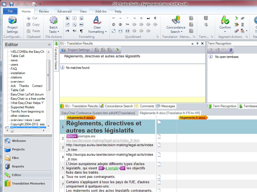
Task: Select 'FAQ' item in the Editor tree
Action: click(x=14, y=69)
